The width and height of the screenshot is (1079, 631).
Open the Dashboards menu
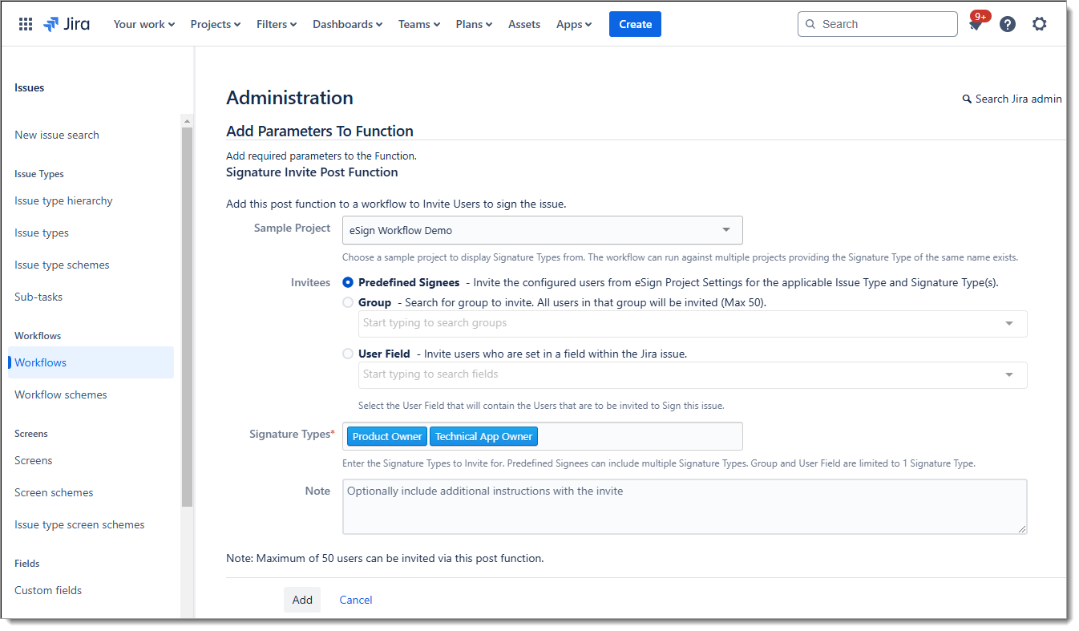coord(347,24)
